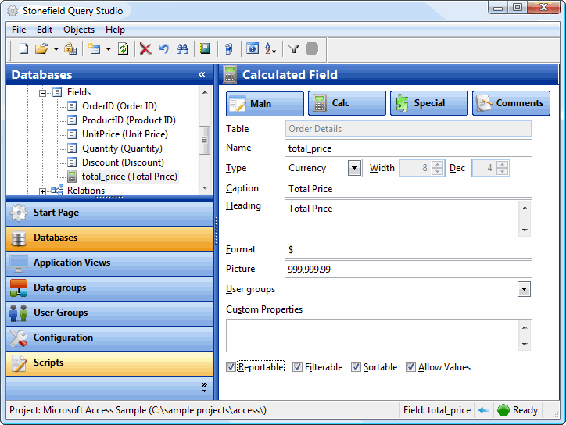Click the A-Z sort icon

tap(270, 49)
